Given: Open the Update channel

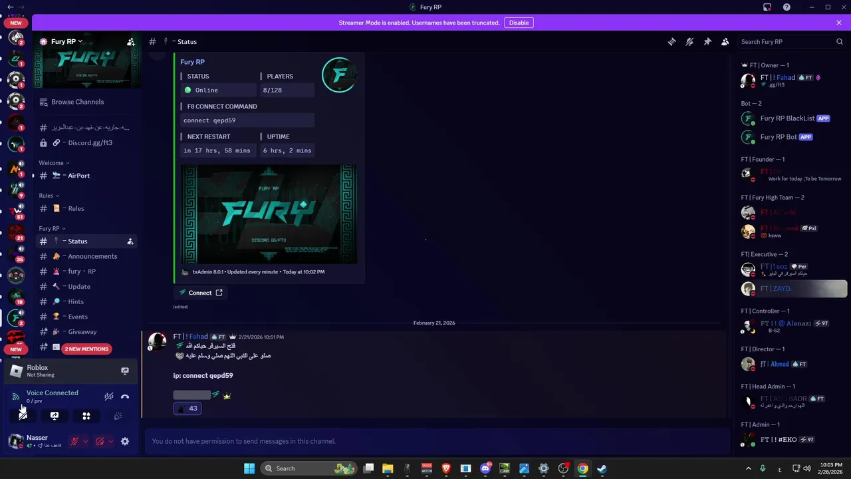Looking at the screenshot, I should 86,287.
